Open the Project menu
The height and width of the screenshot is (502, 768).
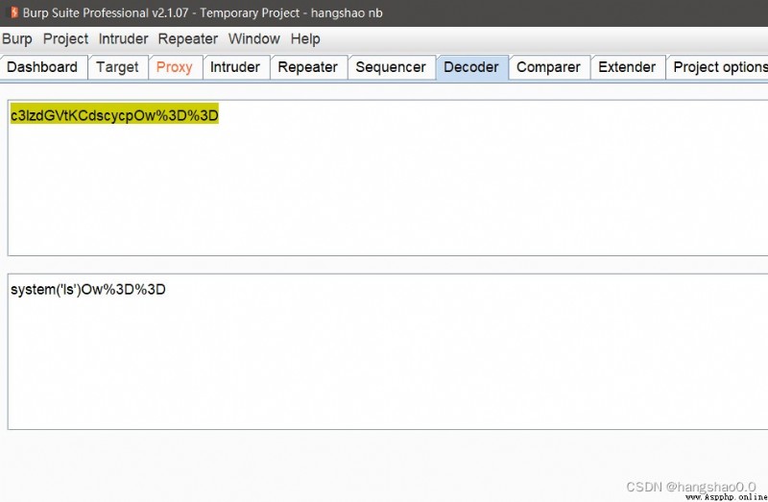click(65, 38)
